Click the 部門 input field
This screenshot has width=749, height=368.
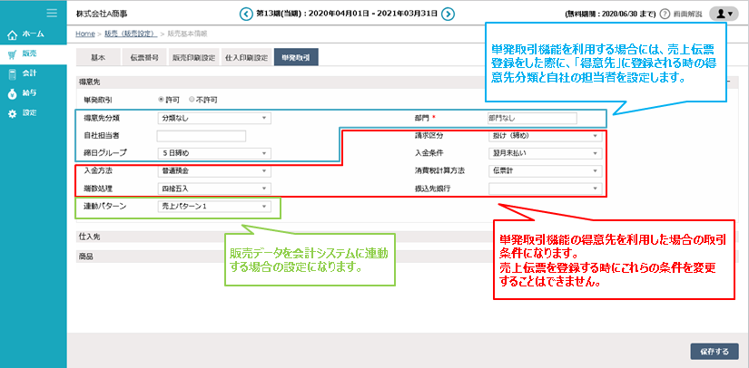point(531,118)
